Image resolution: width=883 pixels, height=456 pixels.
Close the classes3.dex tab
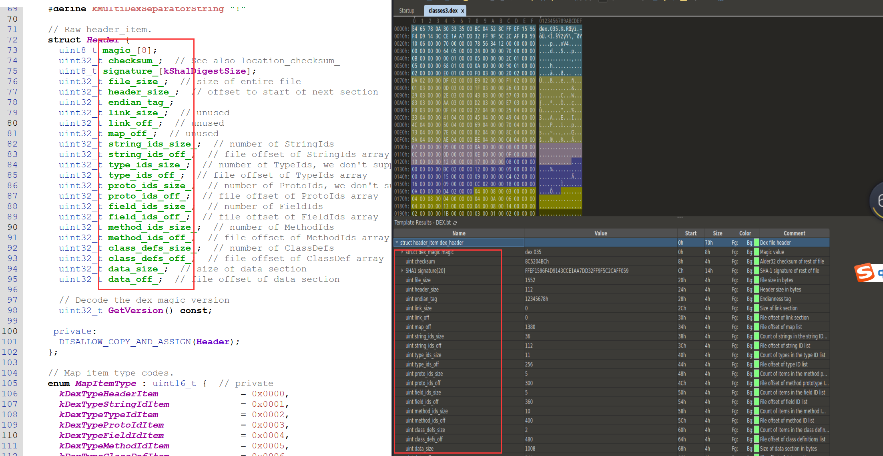click(462, 11)
